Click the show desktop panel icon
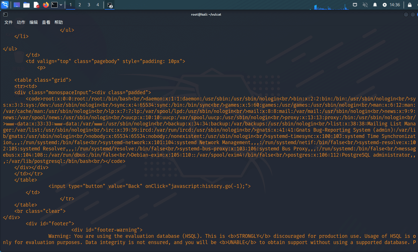This screenshot has height=252, width=418. 17,5
